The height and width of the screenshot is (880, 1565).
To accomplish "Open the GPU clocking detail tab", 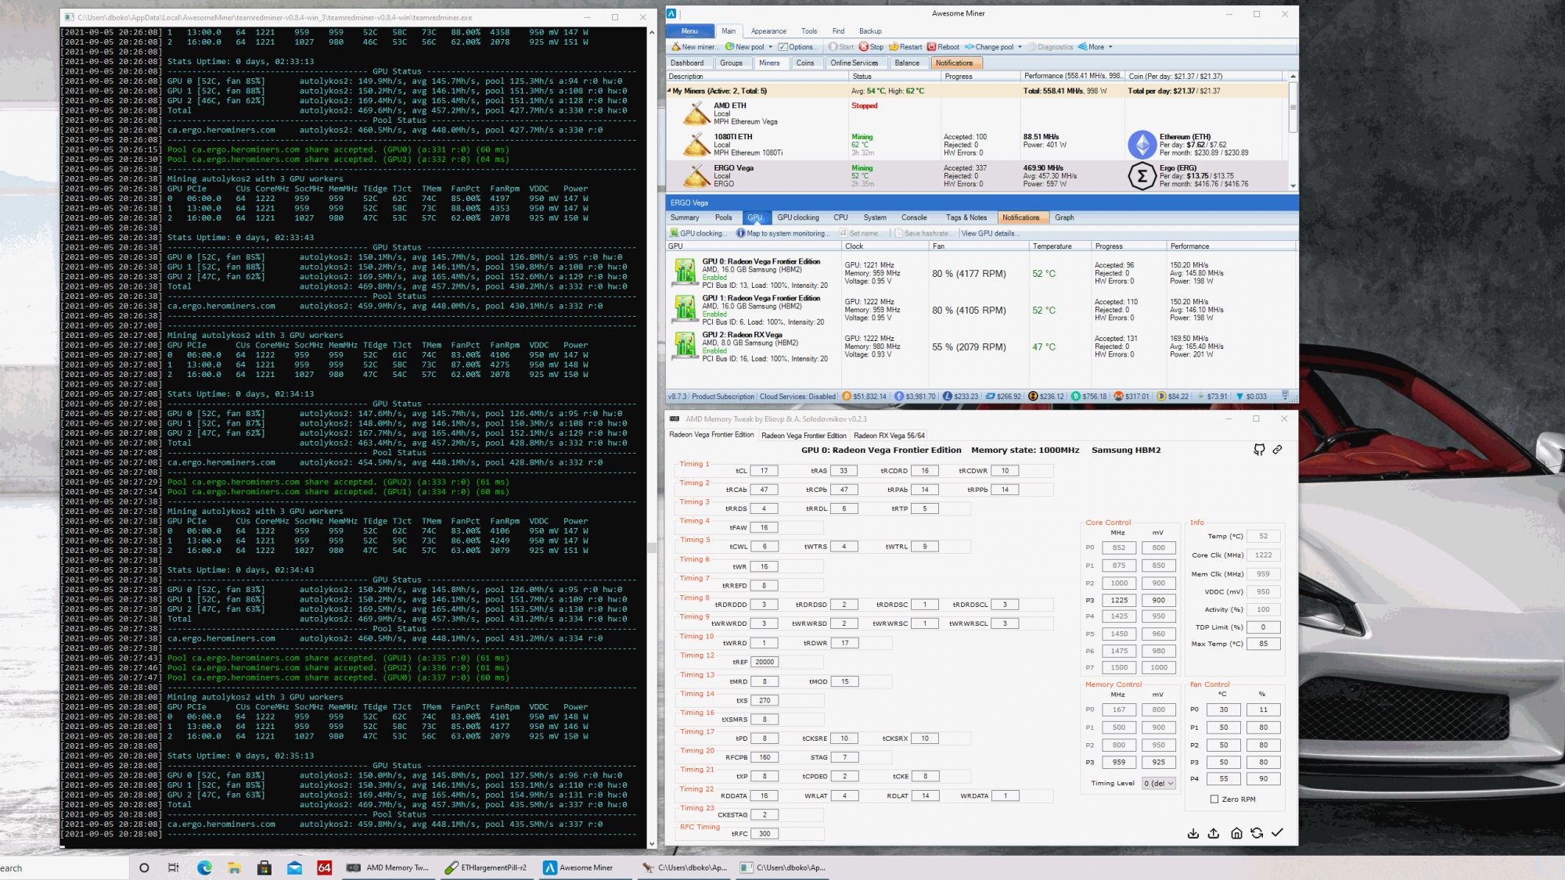I will pyautogui.click(x=798, y=217).
